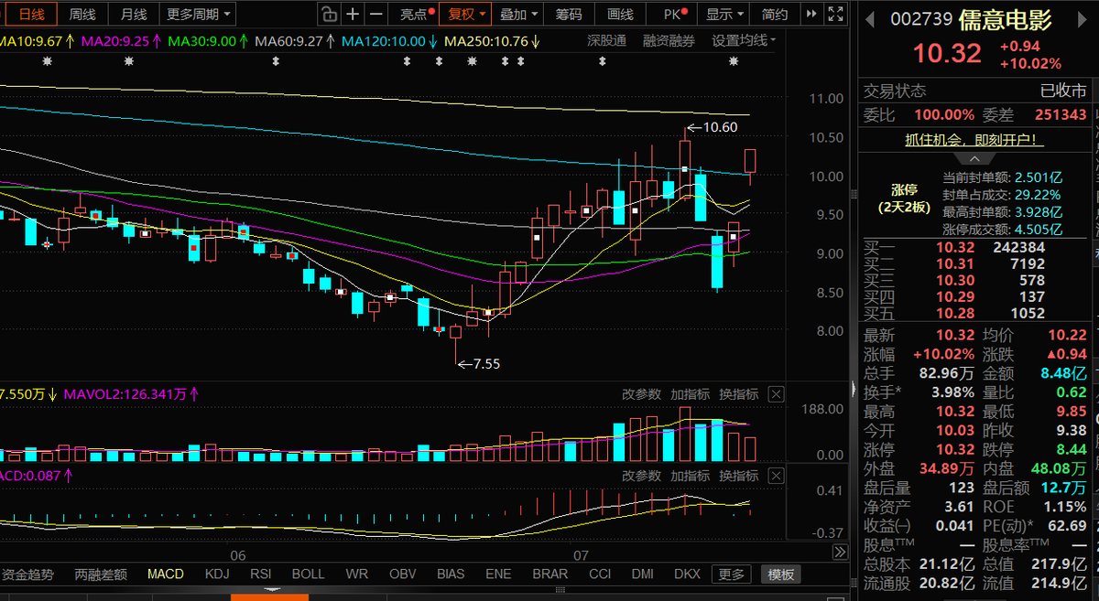Select the RSI indicator tab
1099x601 pixels.
(262, 574)
